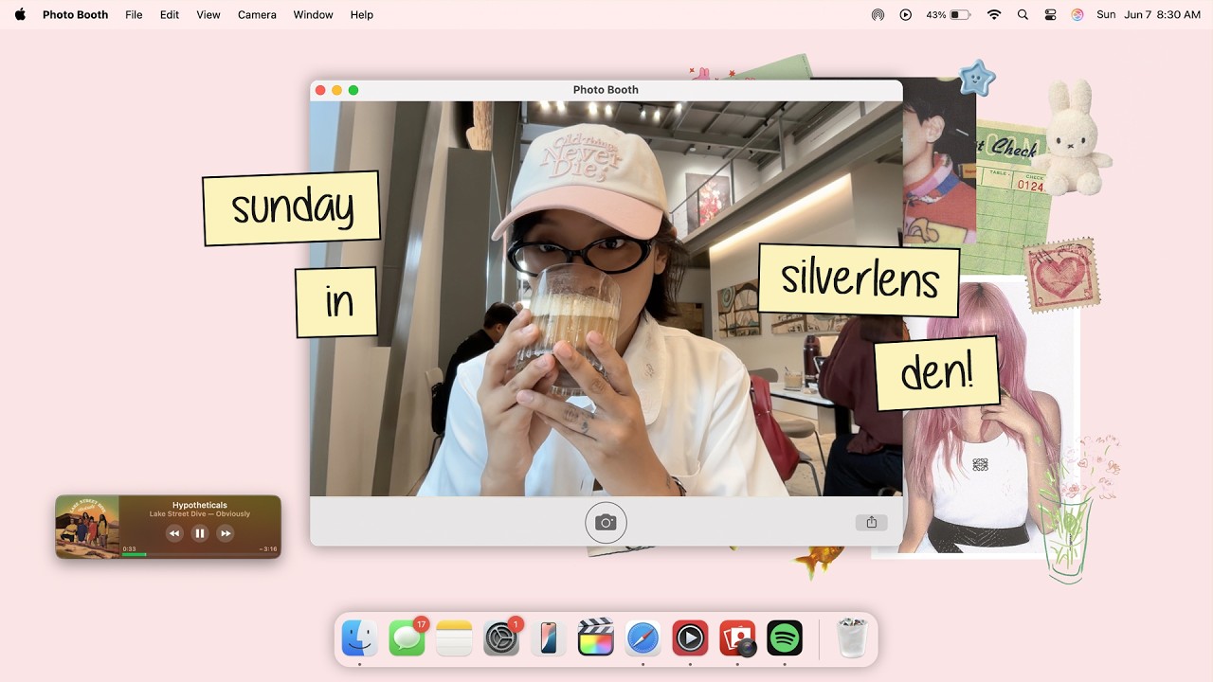Pause the song Hypotheticals
This screenshot has height=682, width=1213.
(200, 533)
